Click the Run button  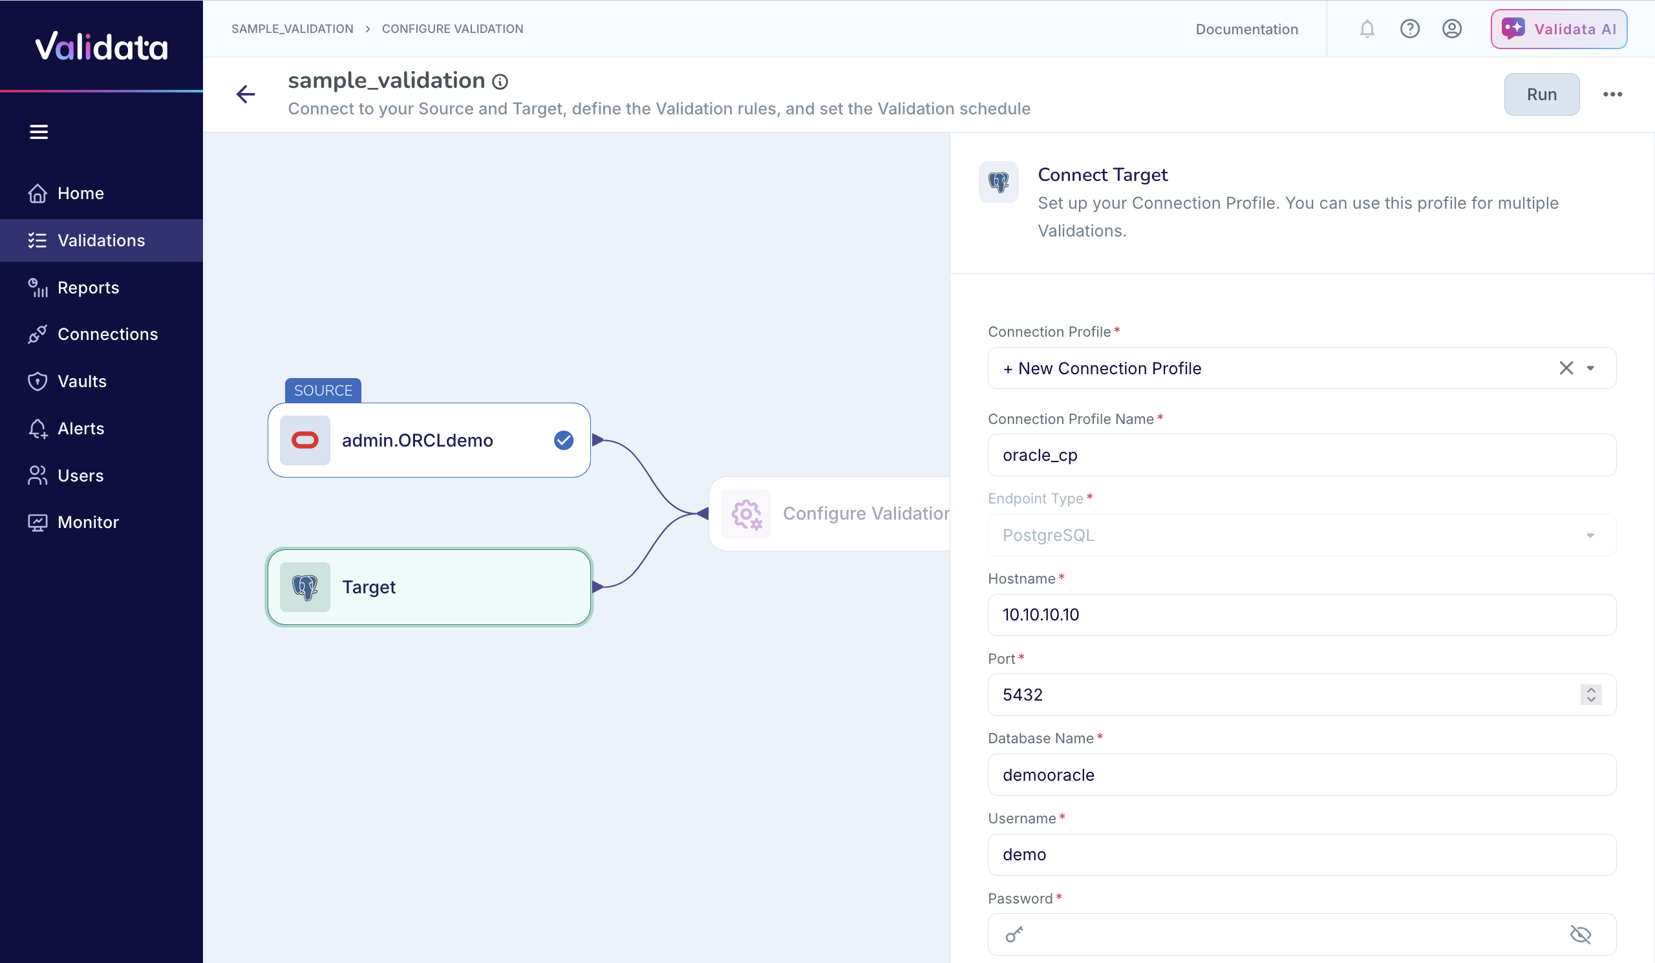[1541, 94]
